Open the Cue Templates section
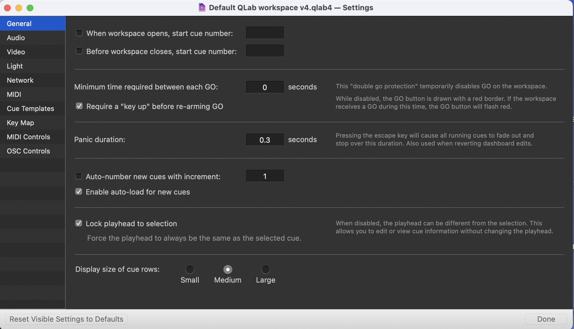The width and height of the screenshot is (574, 329). 30,108
